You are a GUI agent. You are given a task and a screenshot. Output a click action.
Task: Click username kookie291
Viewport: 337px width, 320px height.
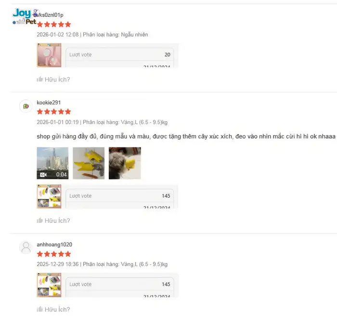[x=49, y=102]
